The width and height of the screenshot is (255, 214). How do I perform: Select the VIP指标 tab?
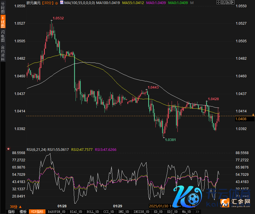tap(37, 212)
